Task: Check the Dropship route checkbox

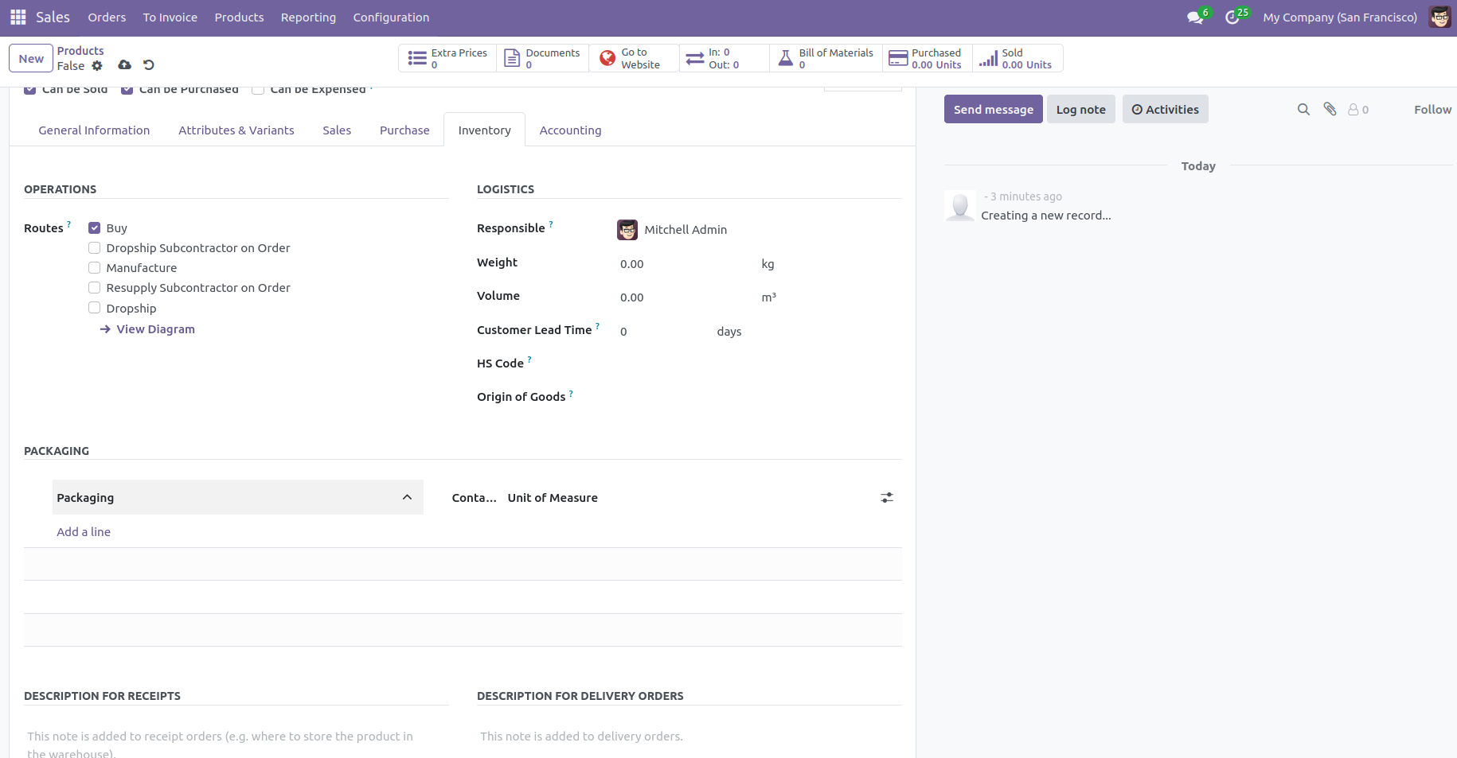Action: click(95, 309)
